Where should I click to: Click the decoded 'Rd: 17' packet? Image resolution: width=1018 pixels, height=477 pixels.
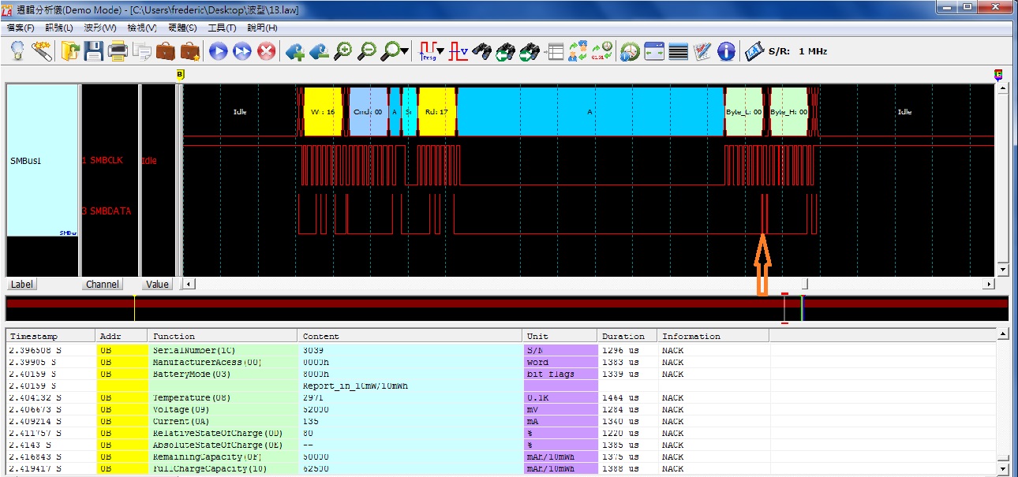[x=437, y=112]
